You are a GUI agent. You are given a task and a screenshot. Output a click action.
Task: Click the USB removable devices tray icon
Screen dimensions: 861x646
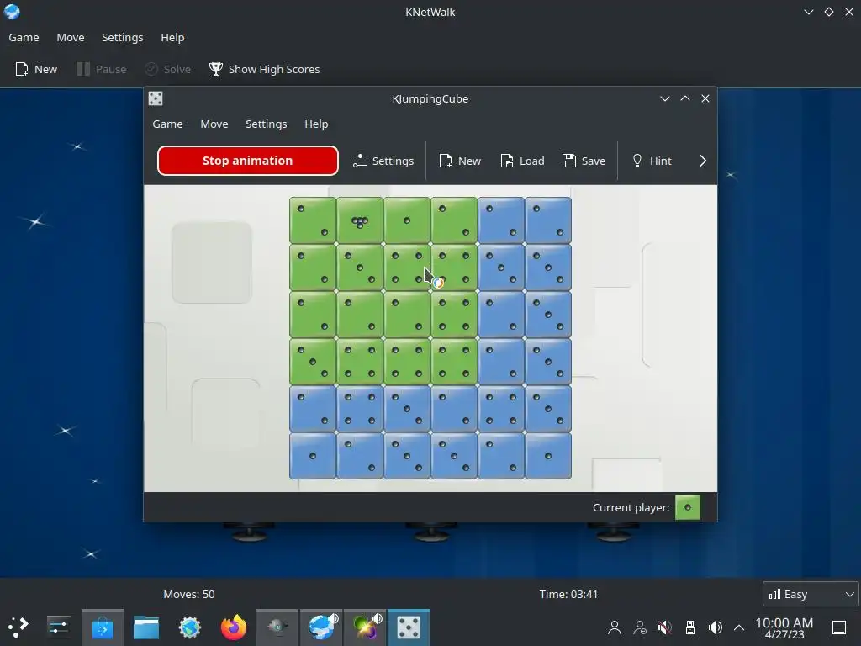tap(690, 627)
